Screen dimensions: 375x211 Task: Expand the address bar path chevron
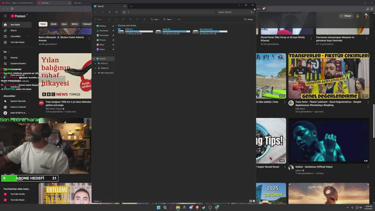point(128,12)
